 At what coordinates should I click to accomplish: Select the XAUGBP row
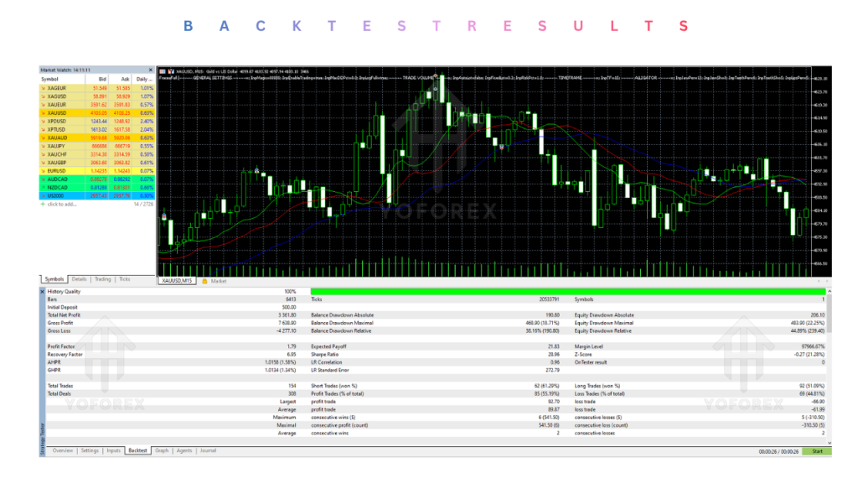click(97, 163)
